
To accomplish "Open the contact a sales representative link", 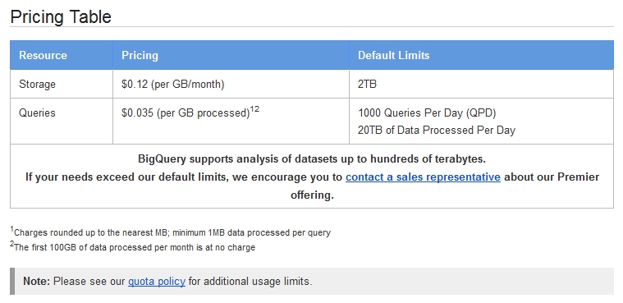I will pyautogui.click(x=423, y=177).
